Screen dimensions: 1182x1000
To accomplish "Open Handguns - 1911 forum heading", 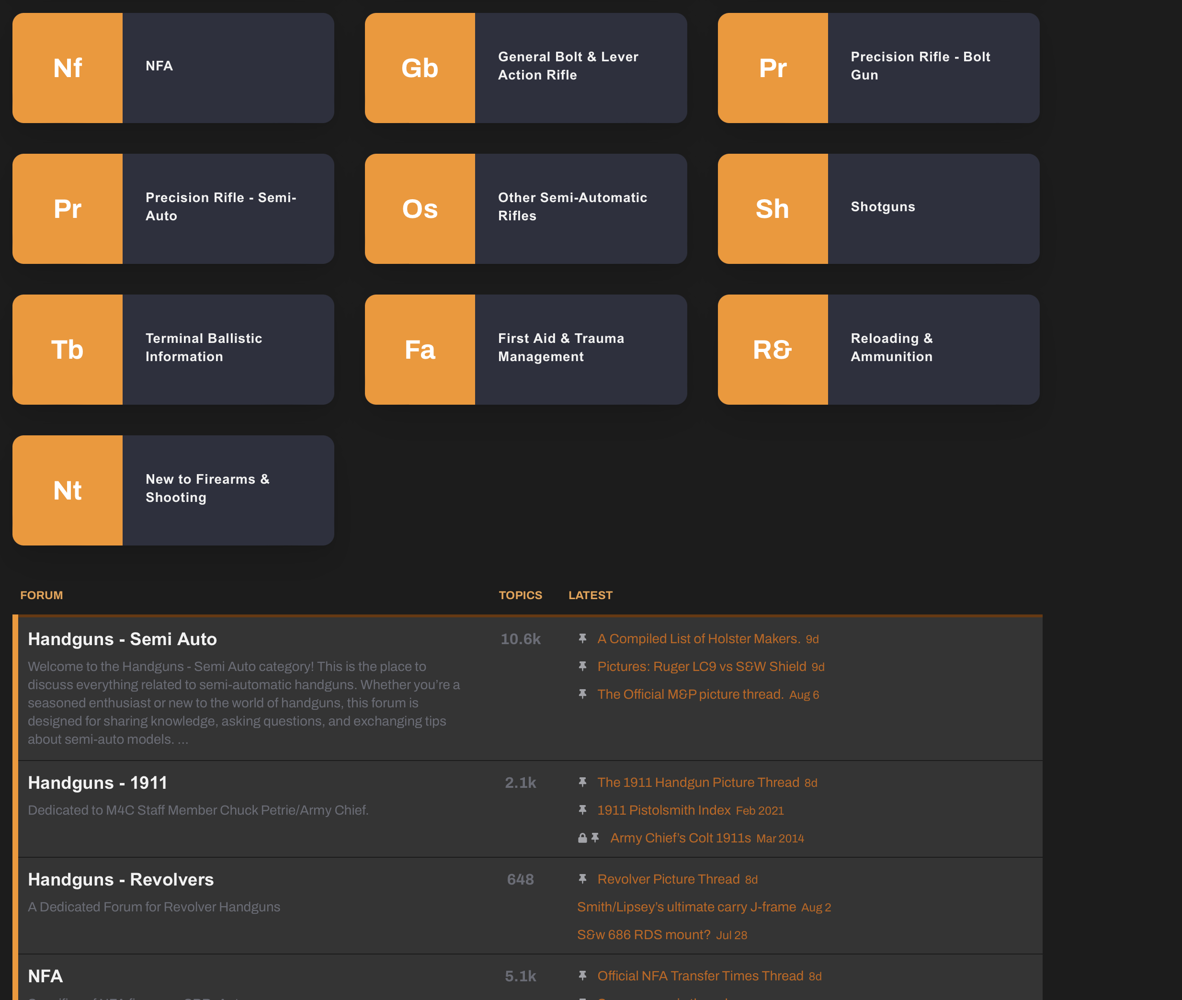I will [x=98, y=783].
